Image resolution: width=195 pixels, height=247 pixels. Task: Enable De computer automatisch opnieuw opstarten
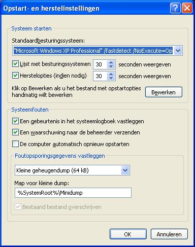15,144
